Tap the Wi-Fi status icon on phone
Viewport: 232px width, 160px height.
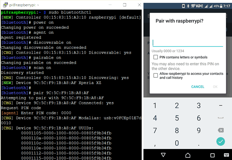pyautogui.click(x=193, y=6)
